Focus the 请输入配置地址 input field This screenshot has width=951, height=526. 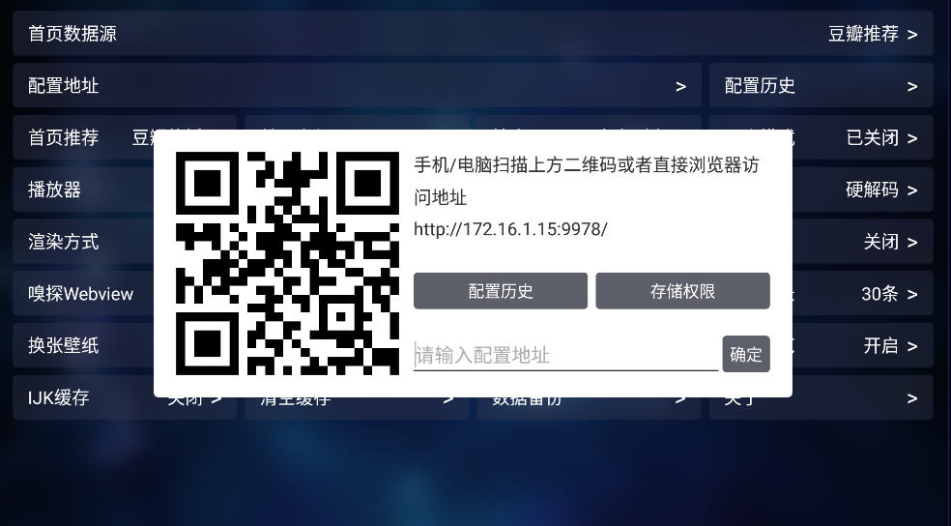(565, 355)
